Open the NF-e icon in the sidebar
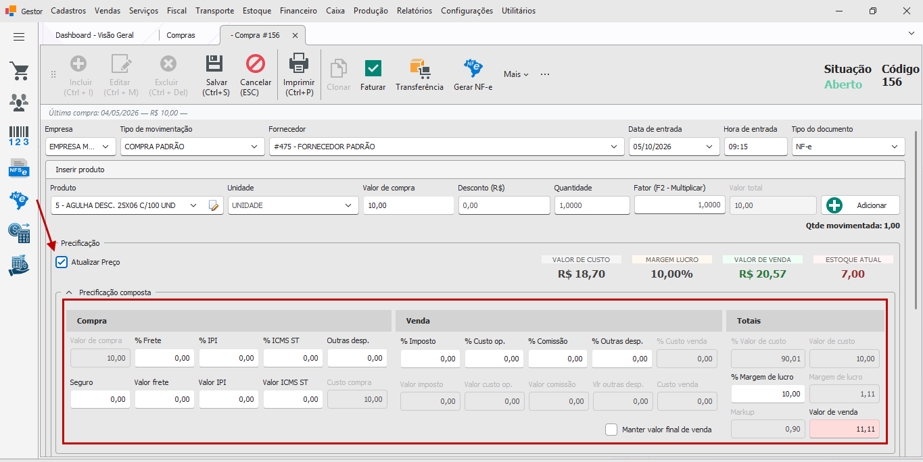Image resolution: width=923 pixels, height=462 pixels. tap(19, 200)
